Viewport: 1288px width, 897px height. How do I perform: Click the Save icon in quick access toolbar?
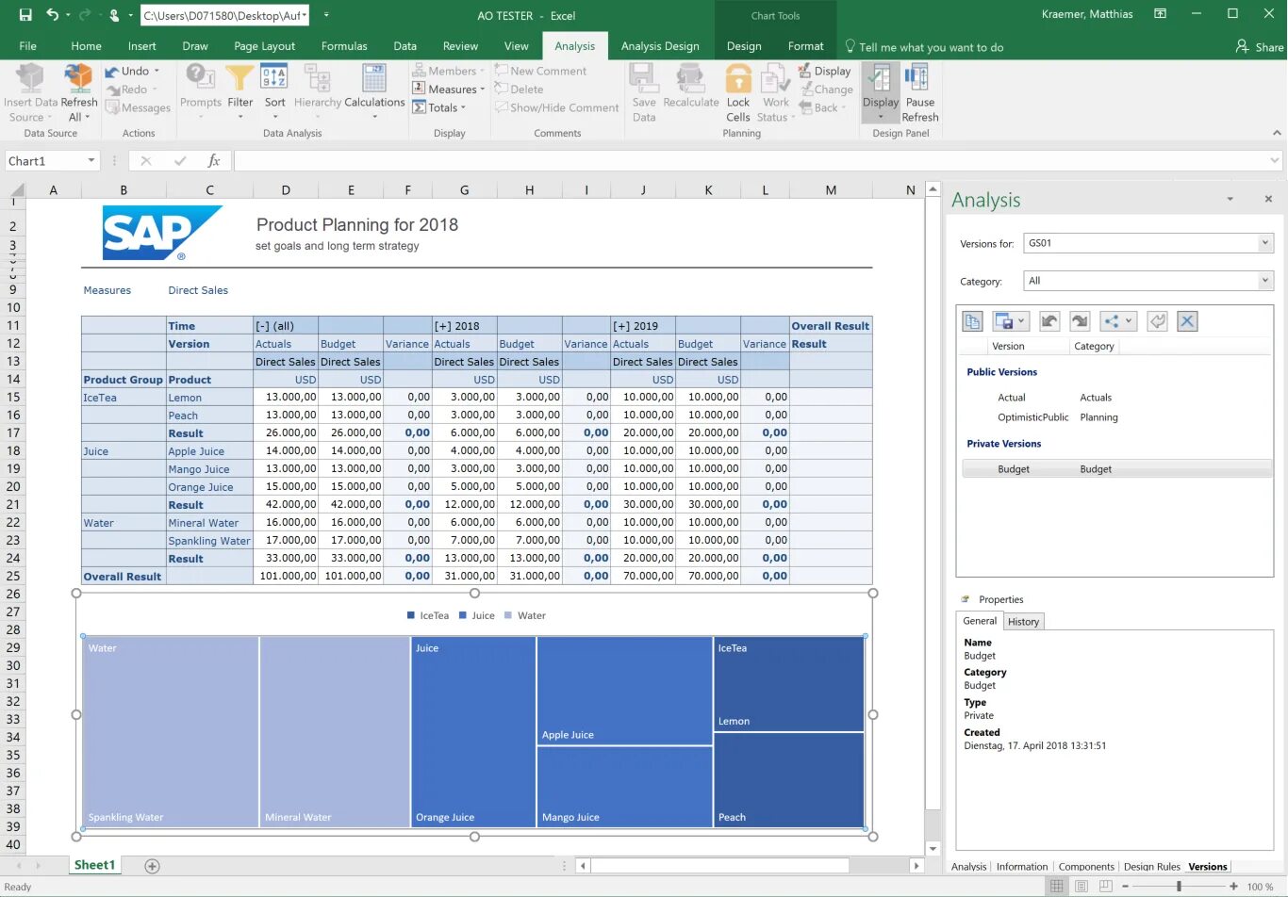coord(25,15)
